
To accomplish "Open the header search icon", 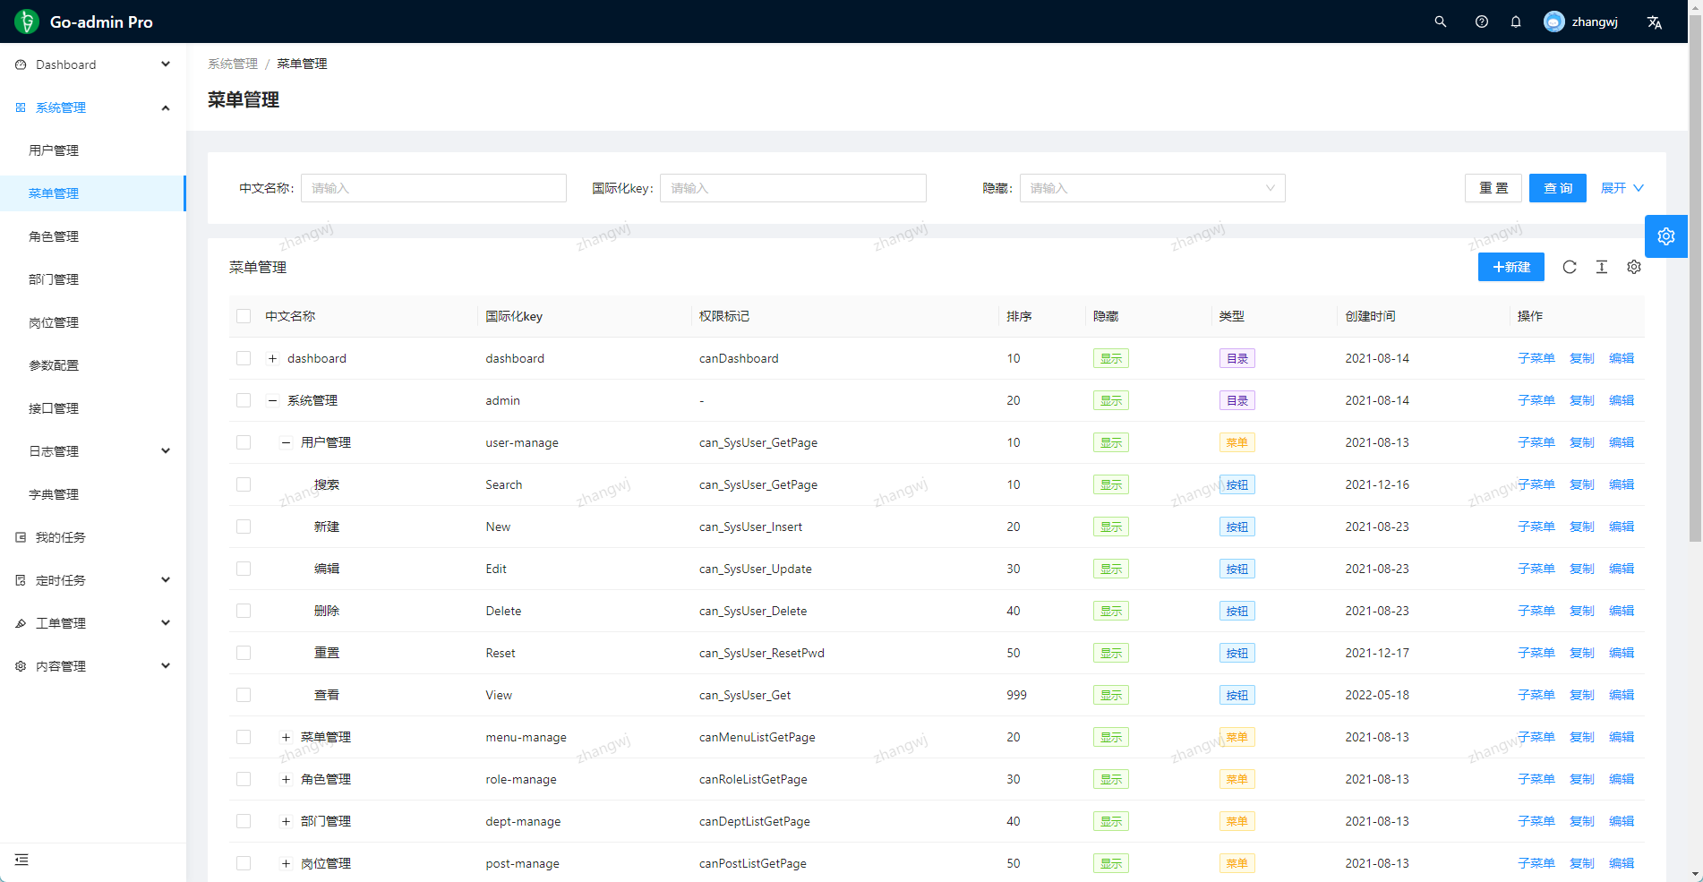I will (1441, 21).
